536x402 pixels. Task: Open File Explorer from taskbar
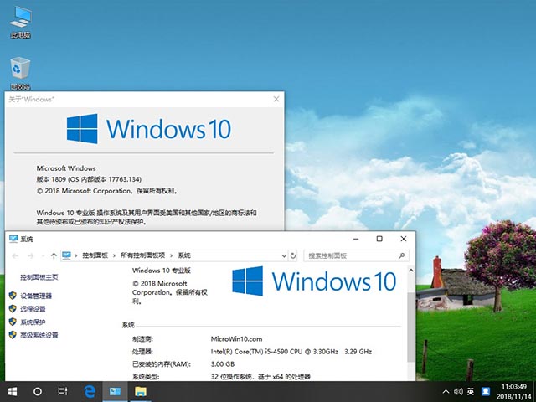141,391
